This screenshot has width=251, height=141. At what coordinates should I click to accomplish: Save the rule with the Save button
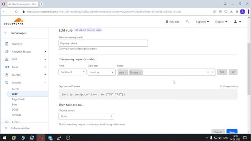coord(232,132)
